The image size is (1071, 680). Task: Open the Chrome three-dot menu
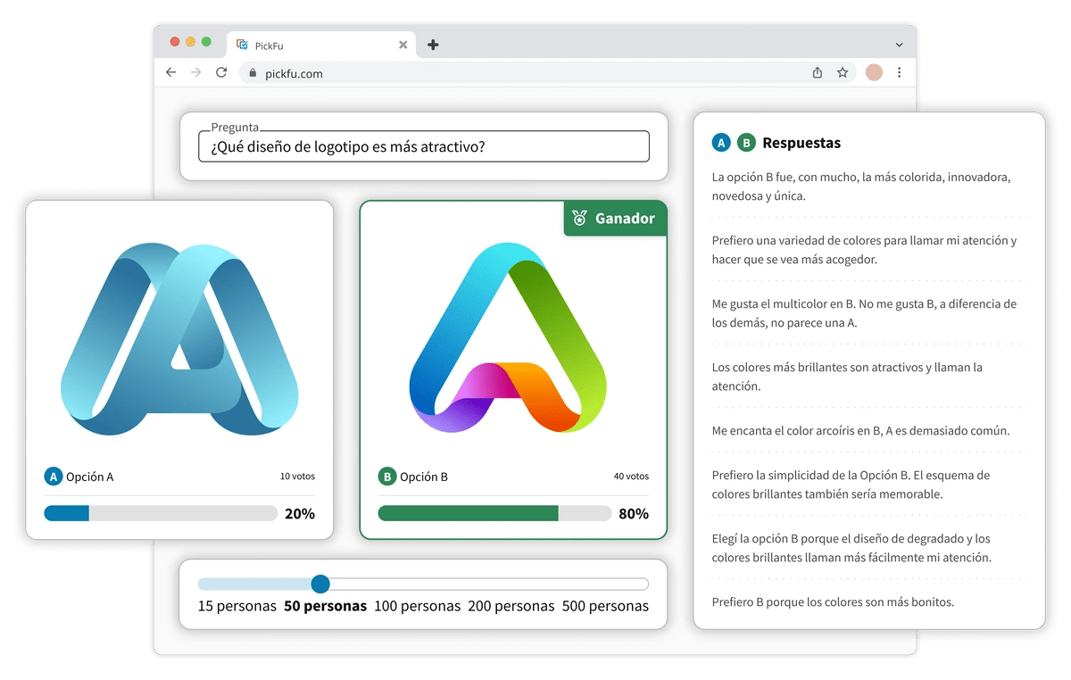(x=900, y=72)
